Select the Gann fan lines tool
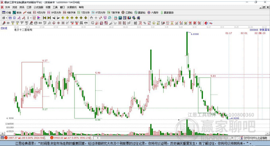This screenshot has width=270, height=146. point(97,23)
